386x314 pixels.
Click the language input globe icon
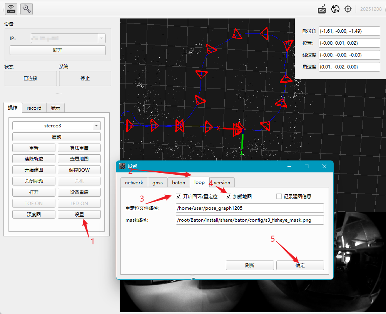[335, 9]
